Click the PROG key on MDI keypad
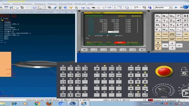This screenshot has height=106, width=189. pos(165,34)
